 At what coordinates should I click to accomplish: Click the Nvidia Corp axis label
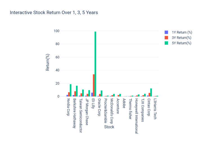68,107
